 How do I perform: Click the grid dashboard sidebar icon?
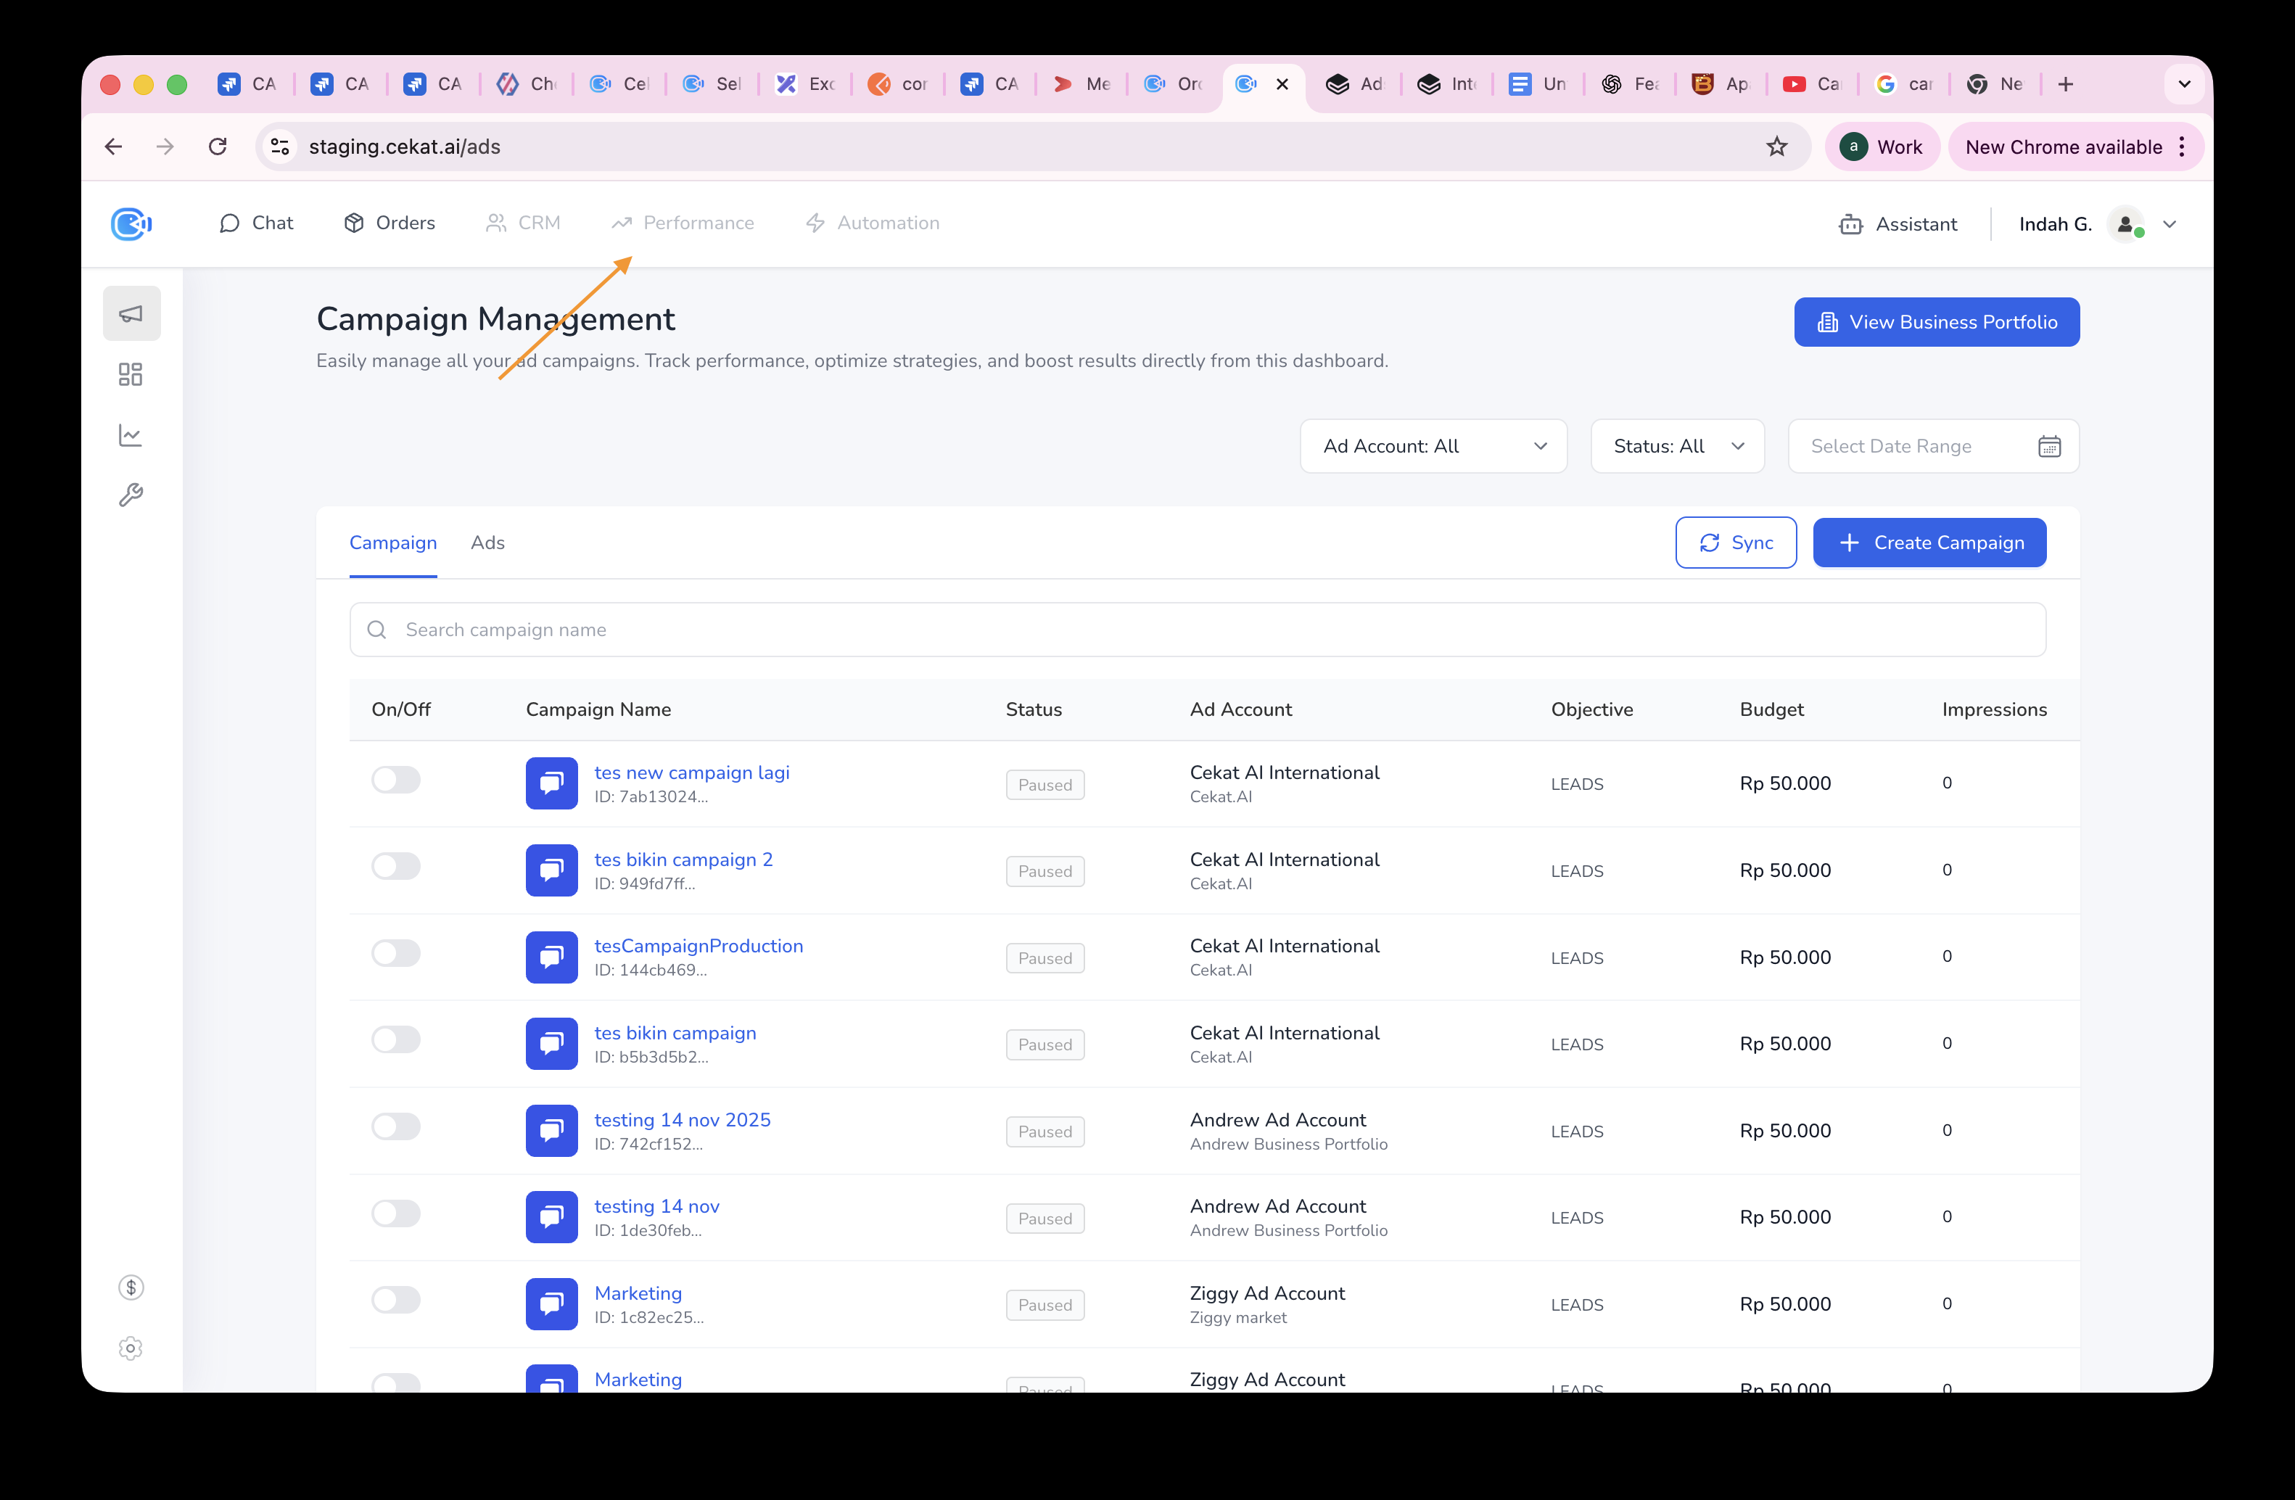click(x=131, y=374)
